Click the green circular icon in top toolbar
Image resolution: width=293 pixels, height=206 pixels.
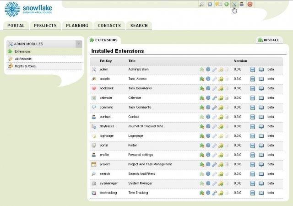(x=226, y=4)
